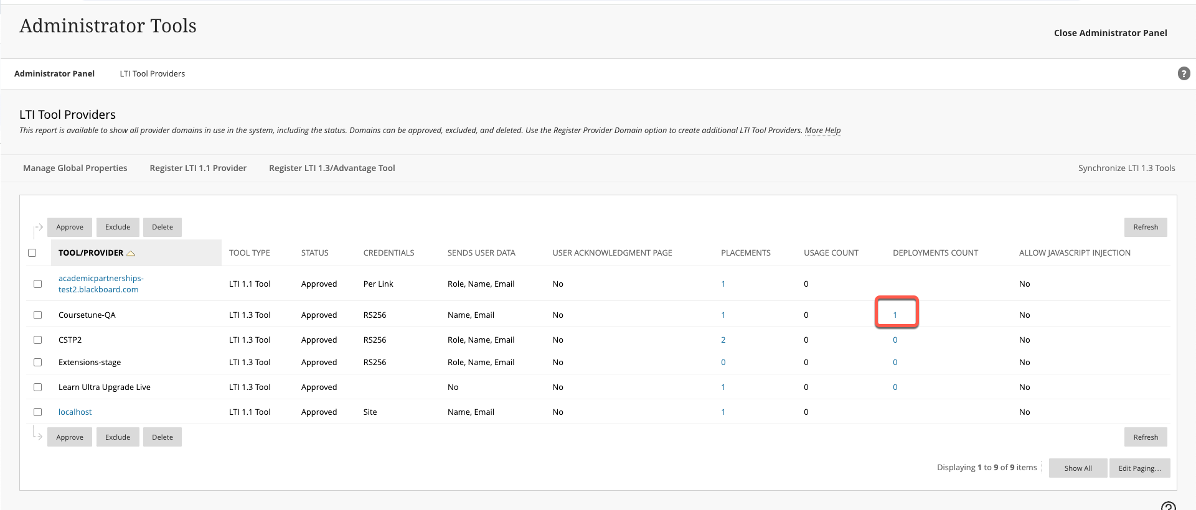Check the academicpartnerships-test2.blackboard.com row checkbox
Image resolution: width=1196 pixels, height=510 pixels.
(x=37, y=284)
